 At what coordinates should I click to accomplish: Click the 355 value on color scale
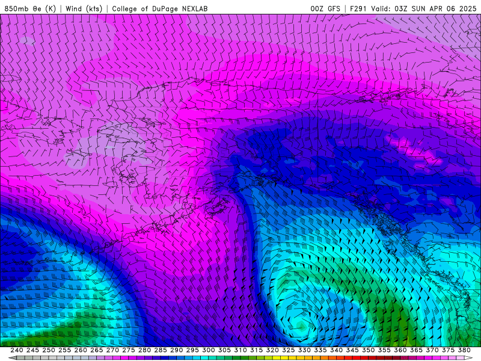coord(384,350)
